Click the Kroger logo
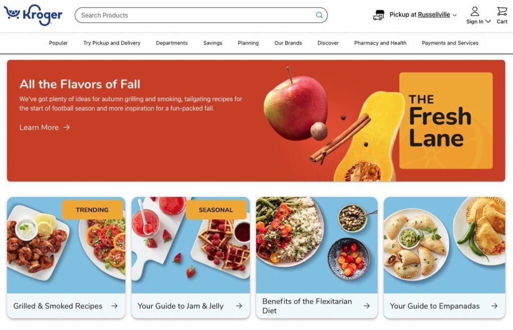 [33, 15]
